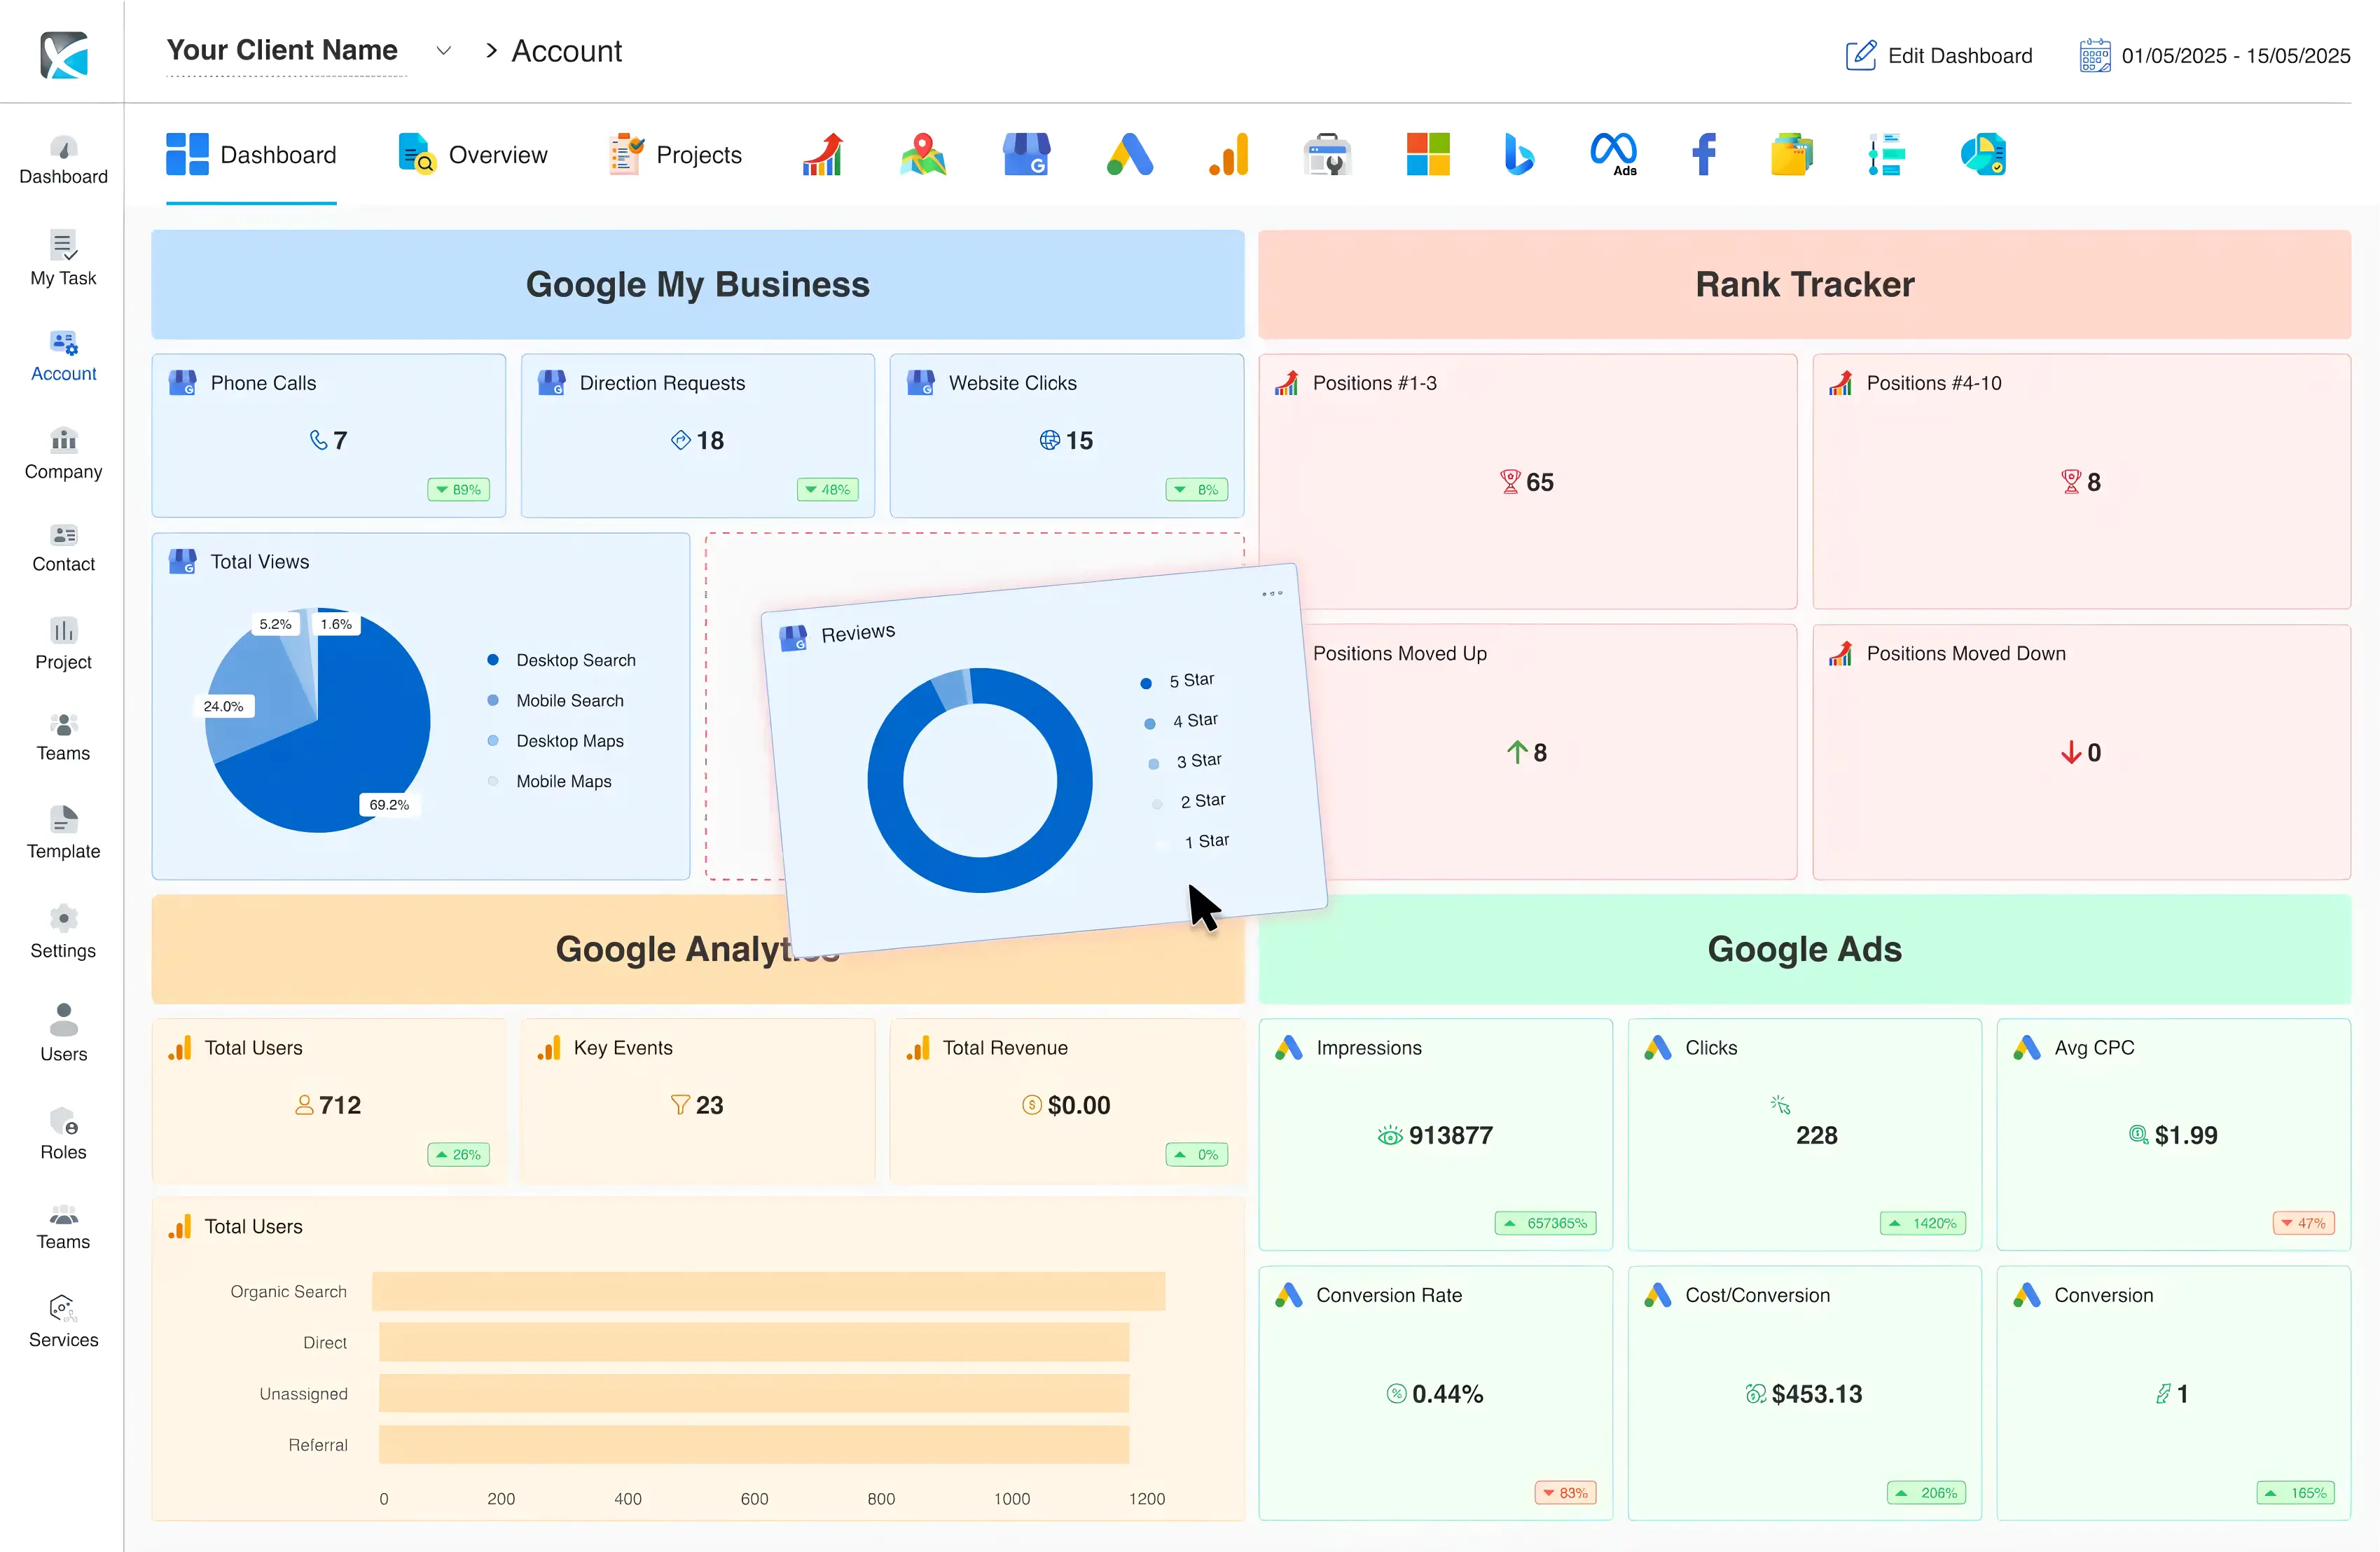The width and height of the screenshot is (2380, 1552).
Task: Open Teams below Roles in sidebar
Action: (x=63, y=1227)
